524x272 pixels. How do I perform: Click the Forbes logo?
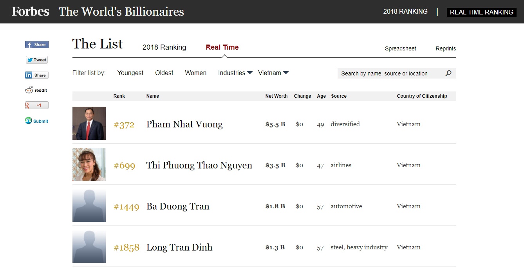[x=30, y=11]
